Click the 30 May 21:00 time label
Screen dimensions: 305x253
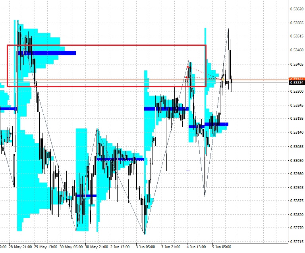(97, 247)
